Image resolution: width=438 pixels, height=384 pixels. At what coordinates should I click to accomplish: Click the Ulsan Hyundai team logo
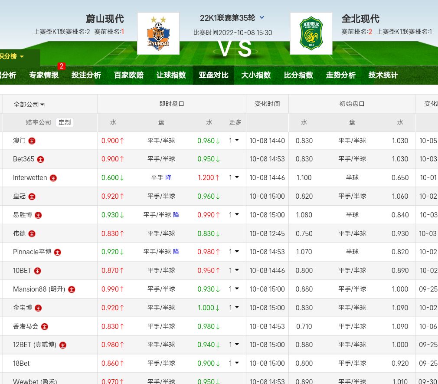coord(158,33)
